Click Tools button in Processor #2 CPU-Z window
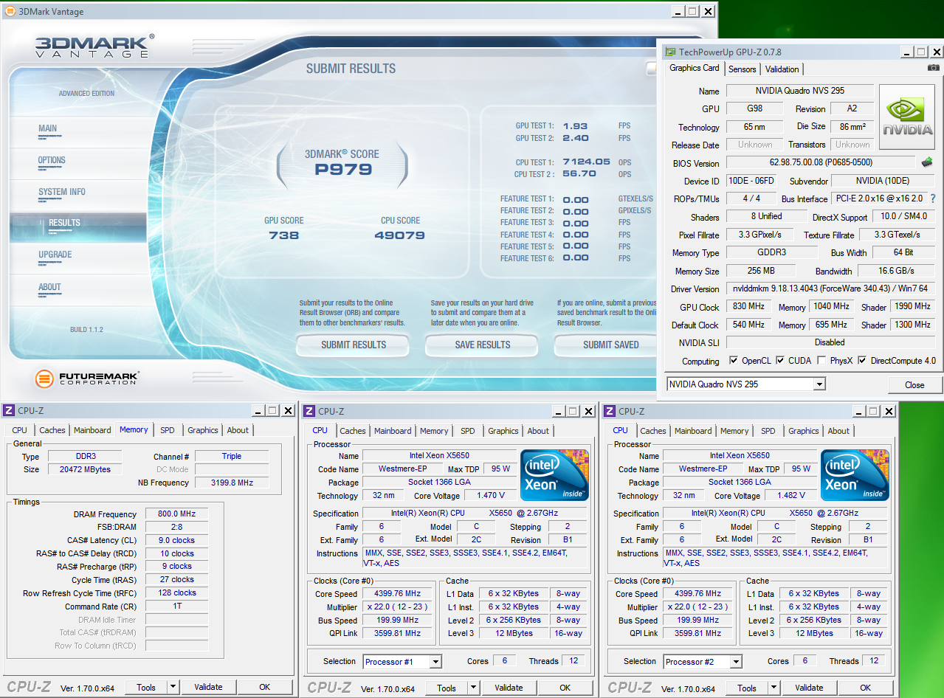The height and width of the screenshot is (698, 944). [x=747, y=688]
